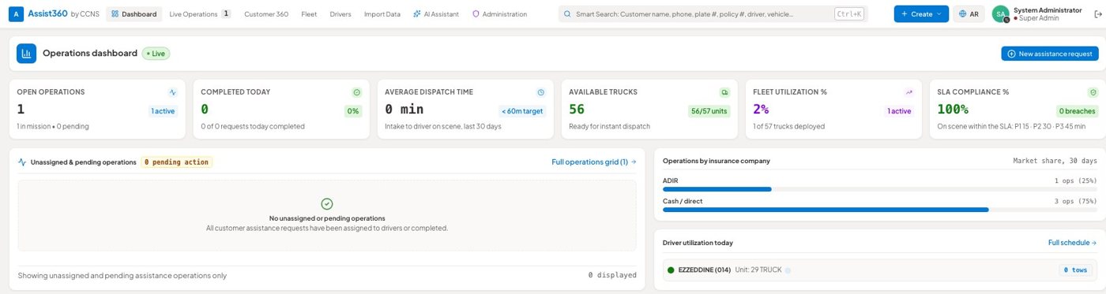Click the SLA Compliance 100% value

tap(953, 110)
